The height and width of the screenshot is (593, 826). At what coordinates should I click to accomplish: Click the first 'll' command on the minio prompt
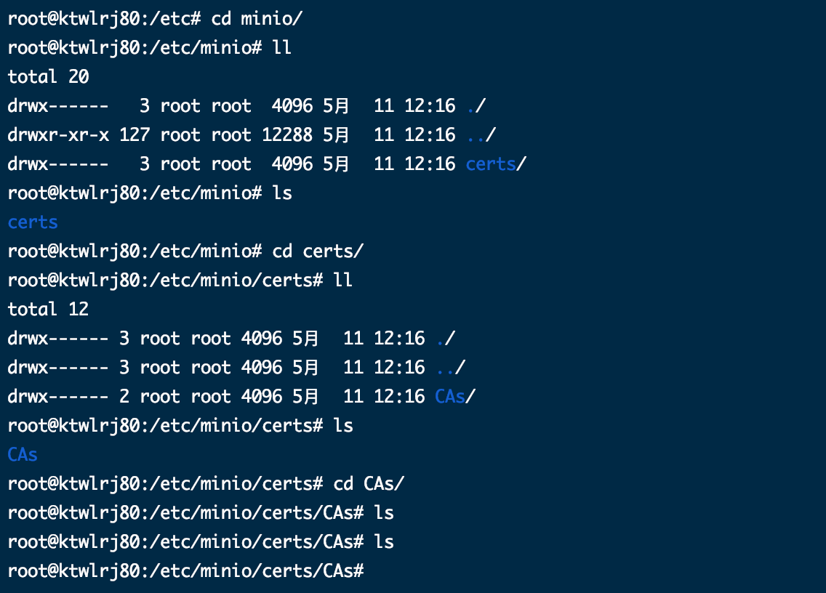pyautogui.click(x=282, y=47)
